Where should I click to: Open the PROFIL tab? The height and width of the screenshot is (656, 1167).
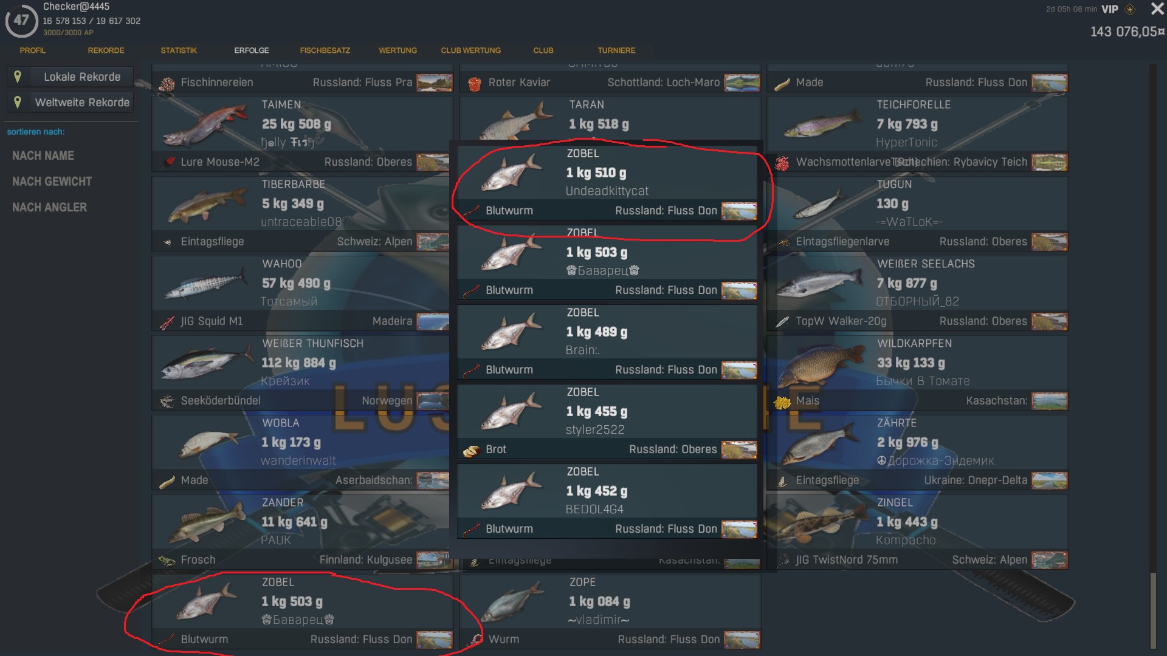coord(33,50)
